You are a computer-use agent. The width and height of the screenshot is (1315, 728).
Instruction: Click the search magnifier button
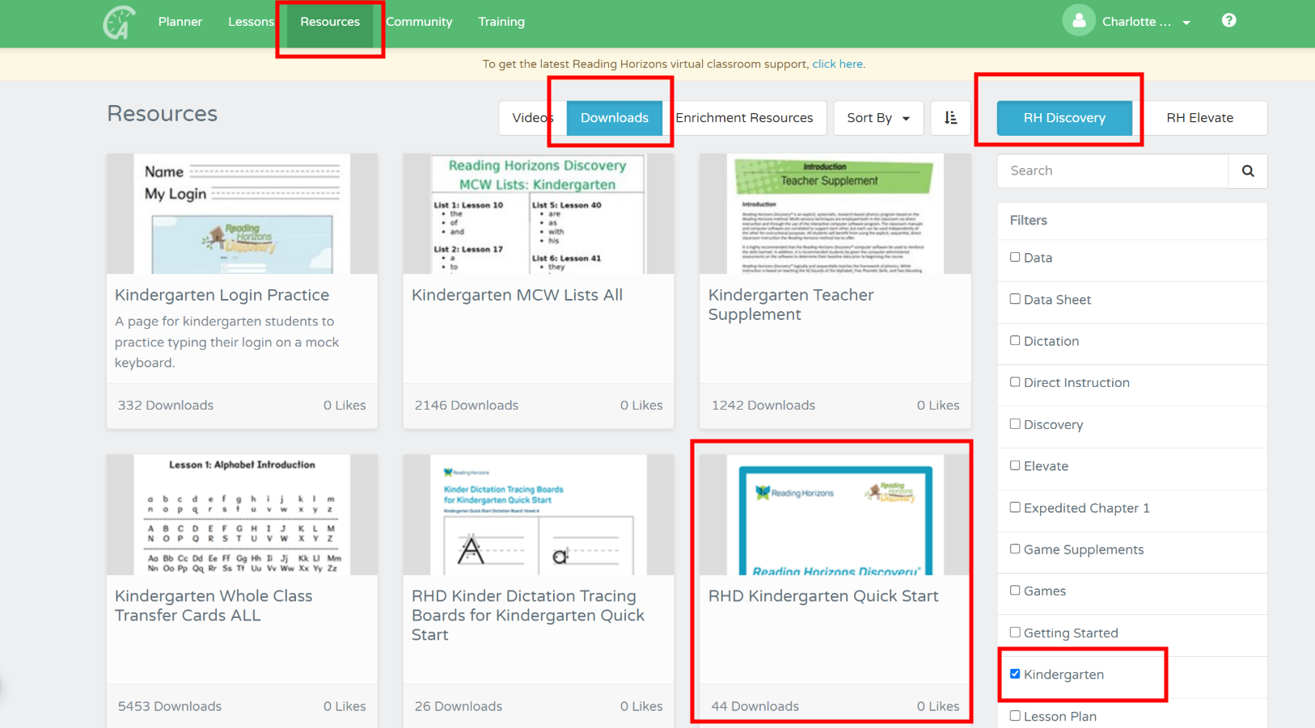(x=1247, y=171)
